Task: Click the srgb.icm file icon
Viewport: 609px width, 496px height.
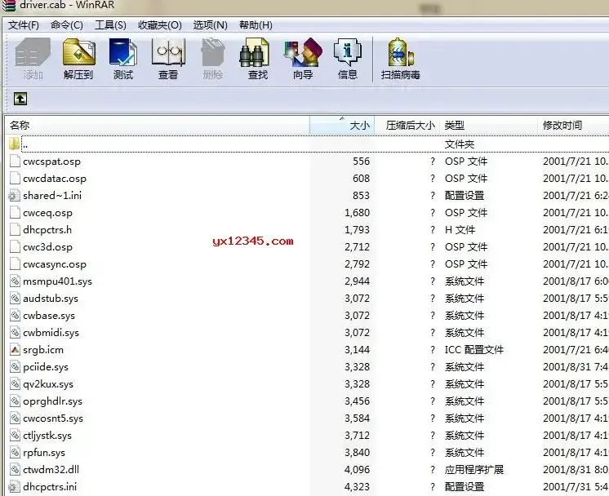Action: coord(15,350)
